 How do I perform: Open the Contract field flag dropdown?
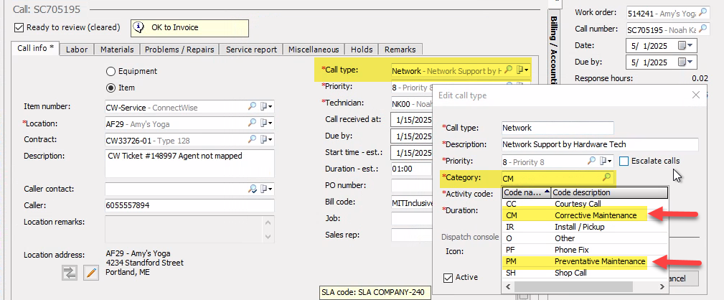tap(266, 139)
